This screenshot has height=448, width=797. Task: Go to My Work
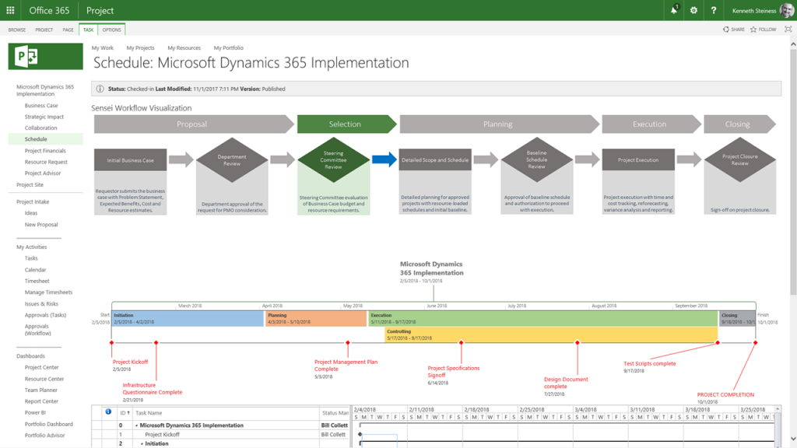103,47
